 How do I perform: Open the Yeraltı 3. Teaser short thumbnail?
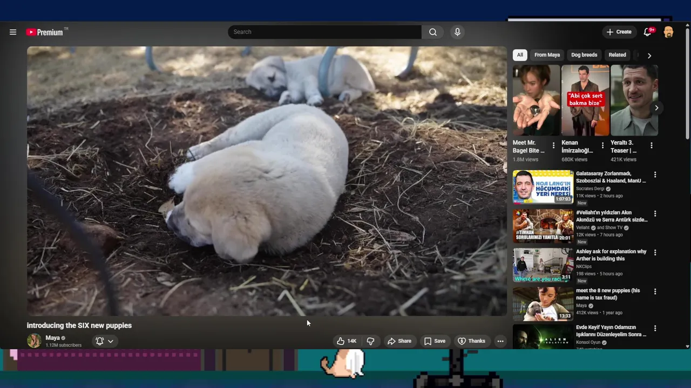tap(634, 100)
